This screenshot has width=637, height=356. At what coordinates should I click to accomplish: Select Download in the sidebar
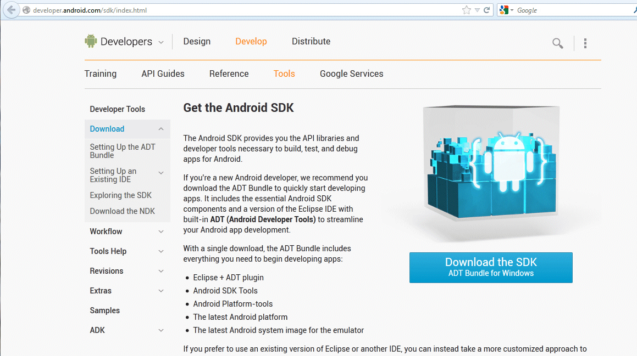(107, 129)
